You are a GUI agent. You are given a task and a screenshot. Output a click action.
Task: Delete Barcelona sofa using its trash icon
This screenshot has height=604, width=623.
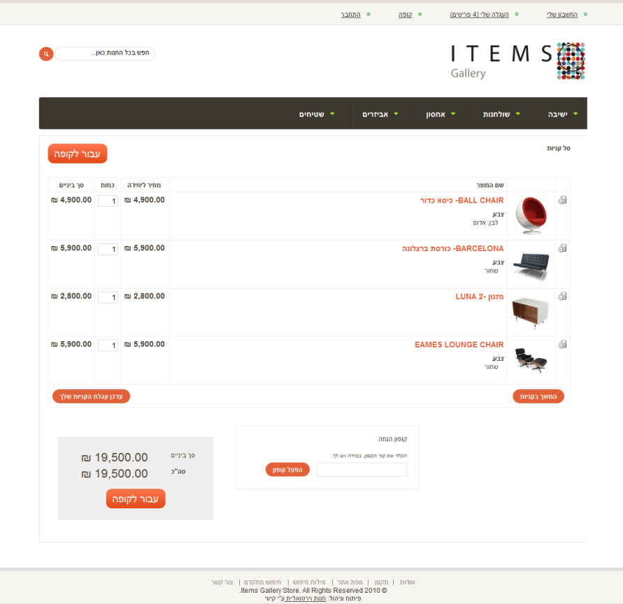pyautogui.click(x=562, y=248)
